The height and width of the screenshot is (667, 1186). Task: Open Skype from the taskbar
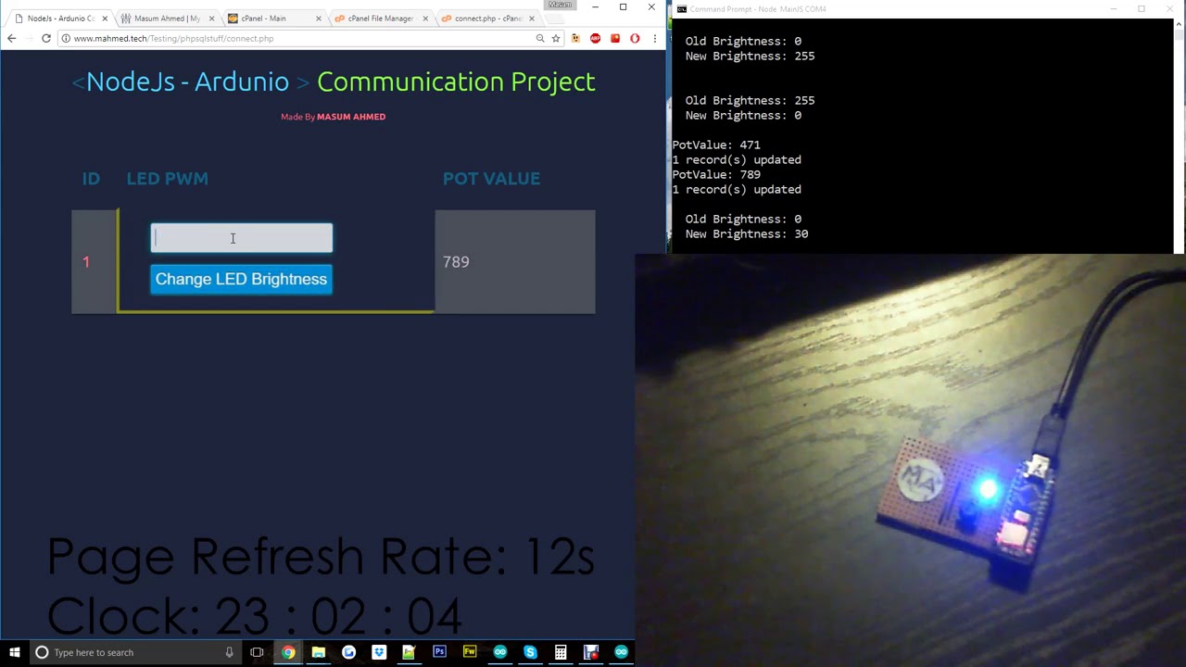point(530,652)
